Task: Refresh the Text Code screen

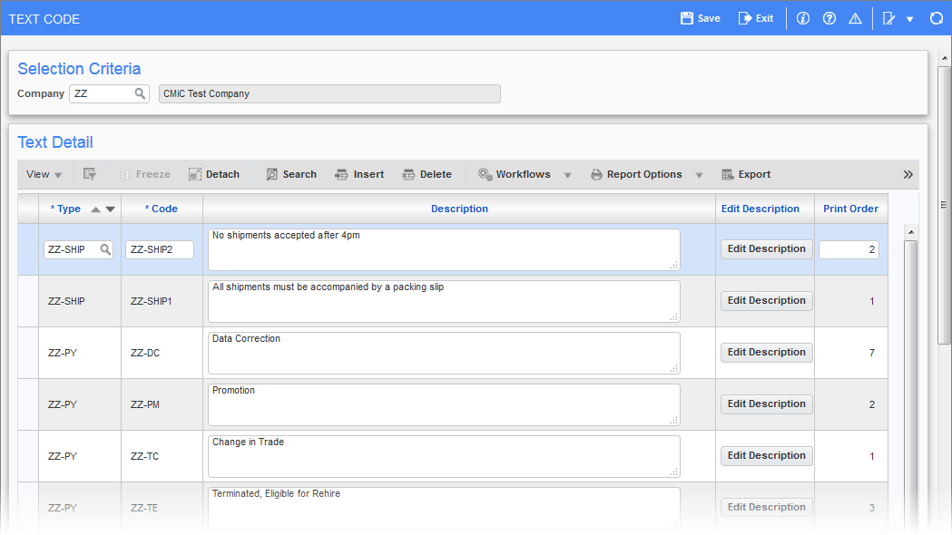Action: [x=936, y=18]
